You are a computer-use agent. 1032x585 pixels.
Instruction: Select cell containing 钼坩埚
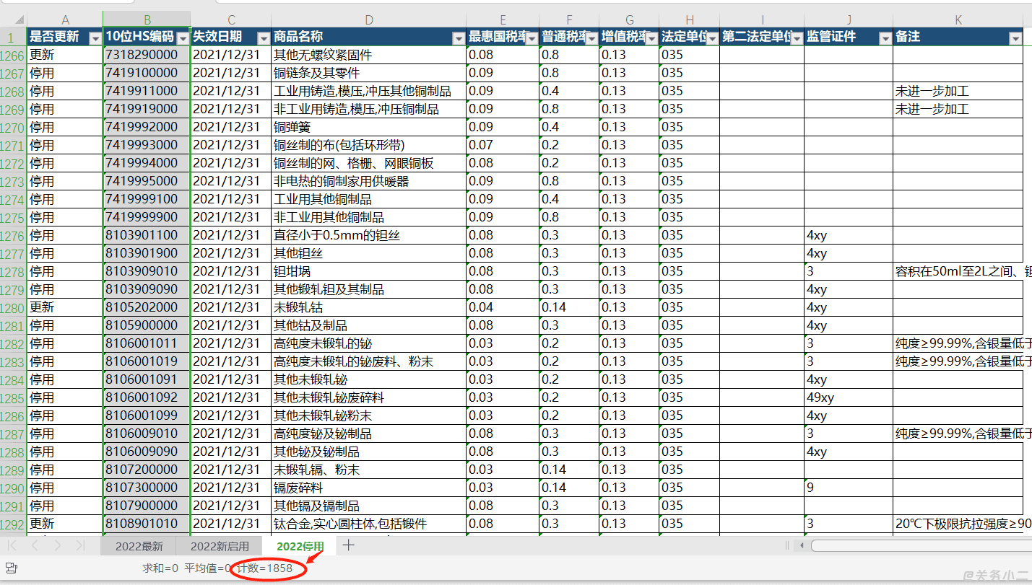tap(368, 271)
